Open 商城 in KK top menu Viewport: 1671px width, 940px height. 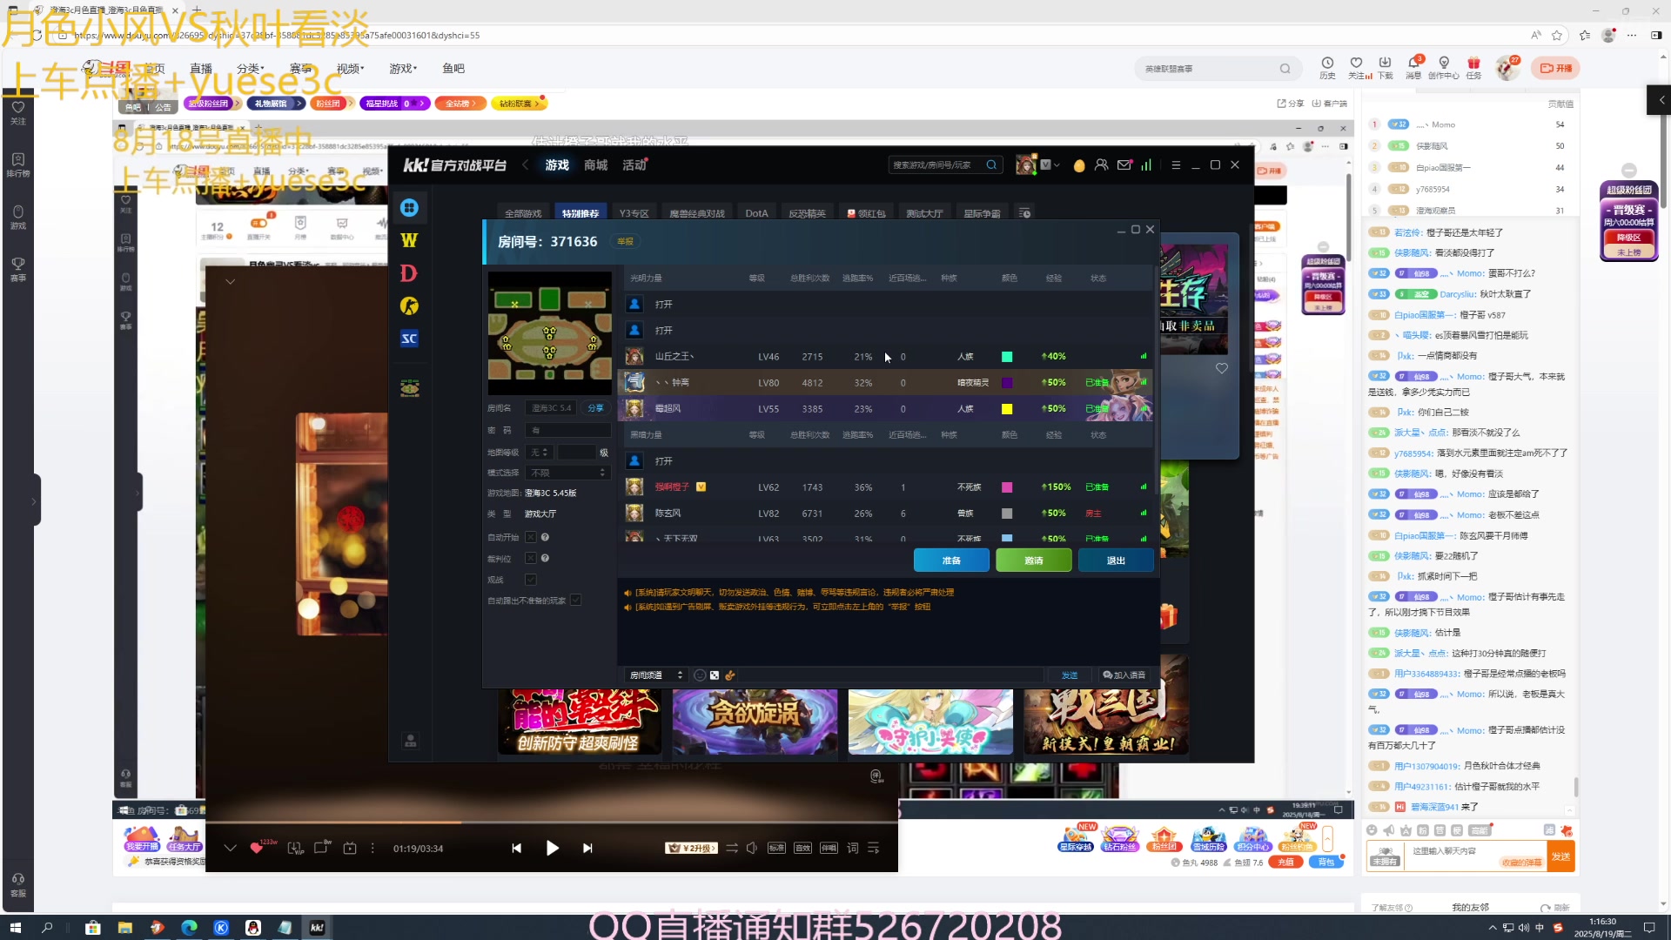pos(595,165)
